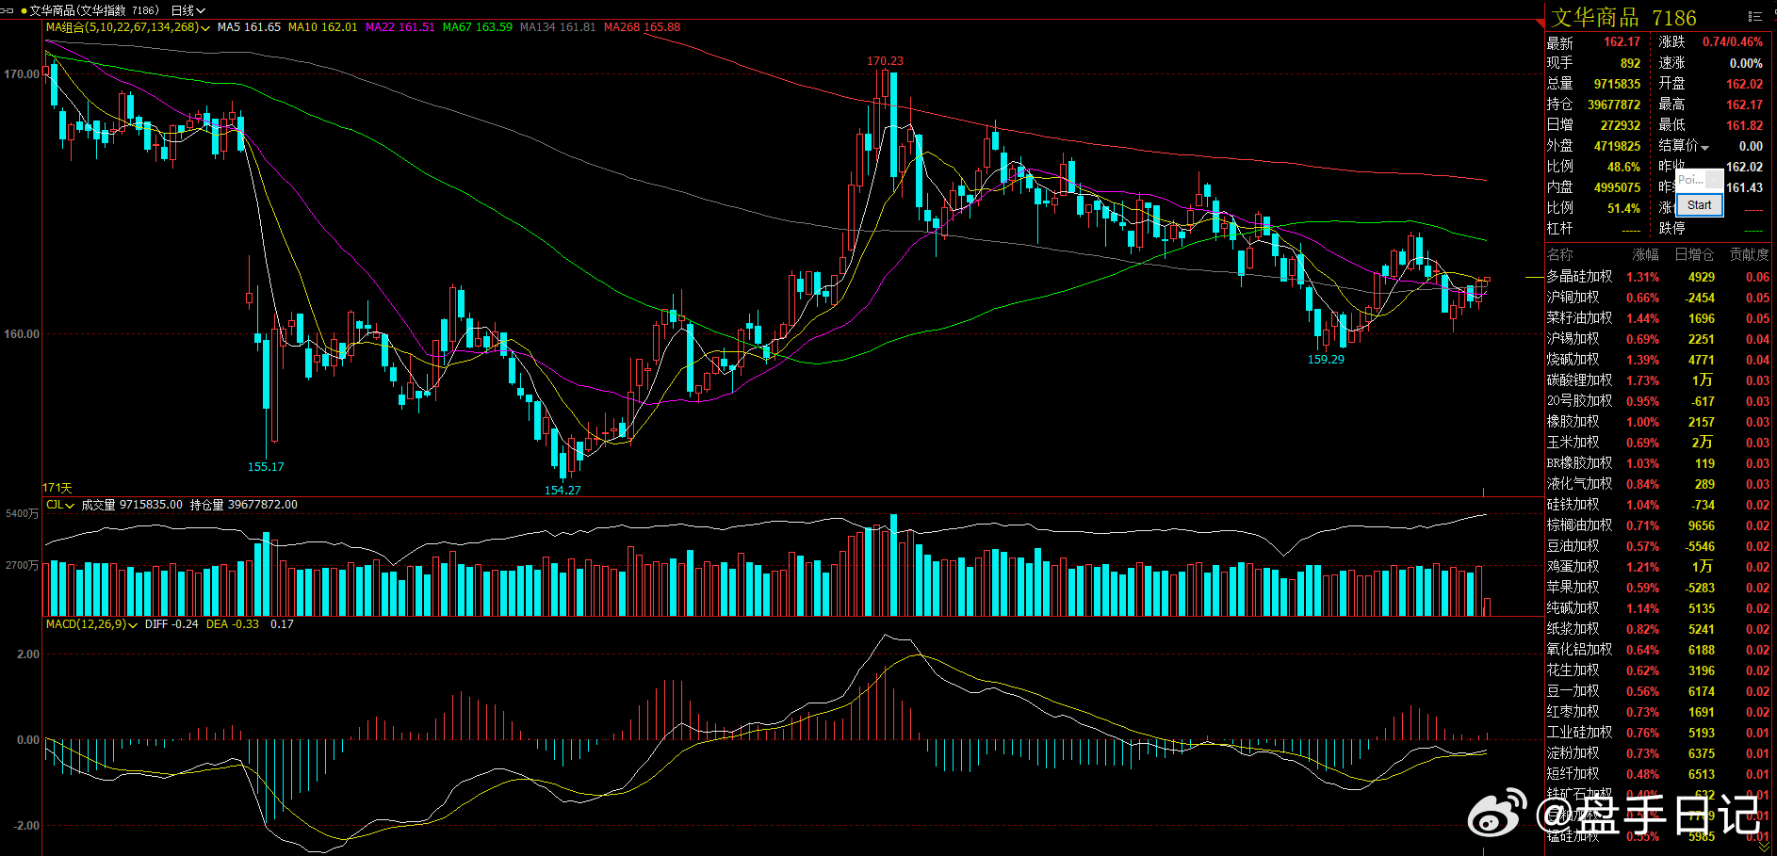Click the 持仓量 39677872.00 open interest readout

tap(244, 505)
